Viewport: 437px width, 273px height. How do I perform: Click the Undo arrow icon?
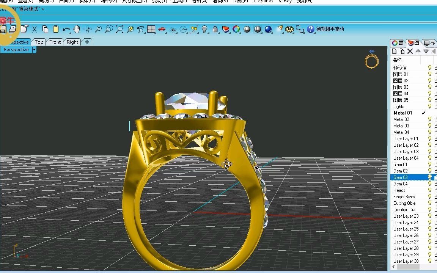click(66, 29)
